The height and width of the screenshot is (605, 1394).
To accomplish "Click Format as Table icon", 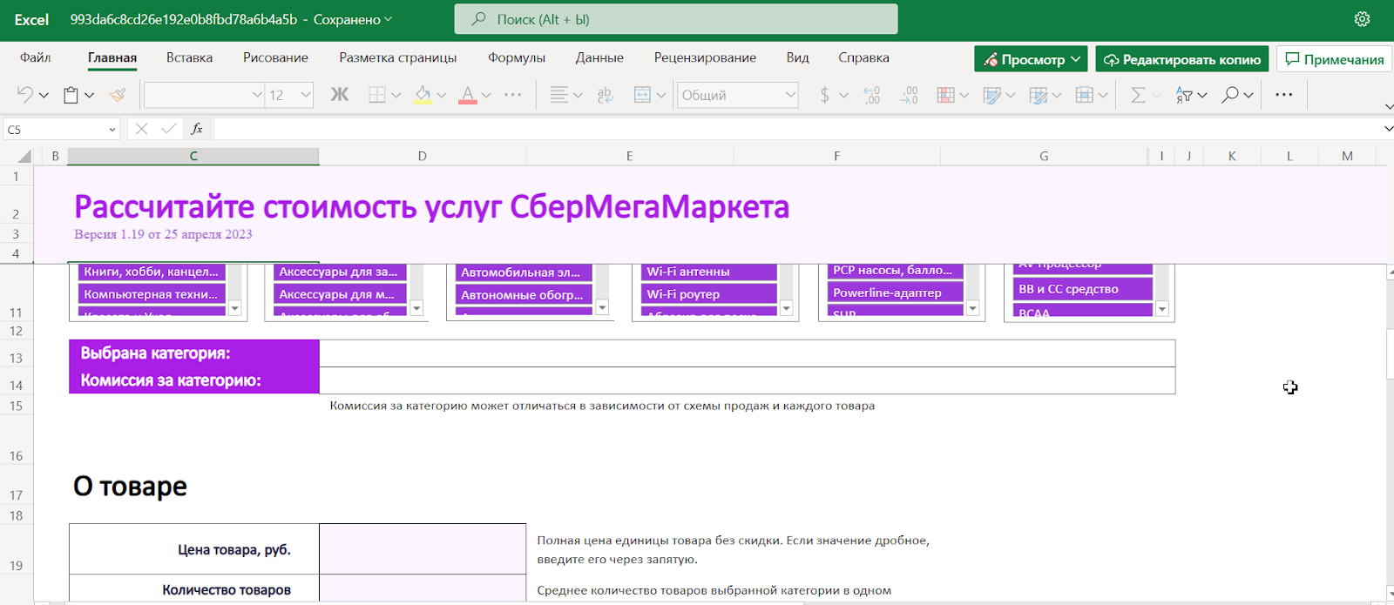I will point(991,95).
